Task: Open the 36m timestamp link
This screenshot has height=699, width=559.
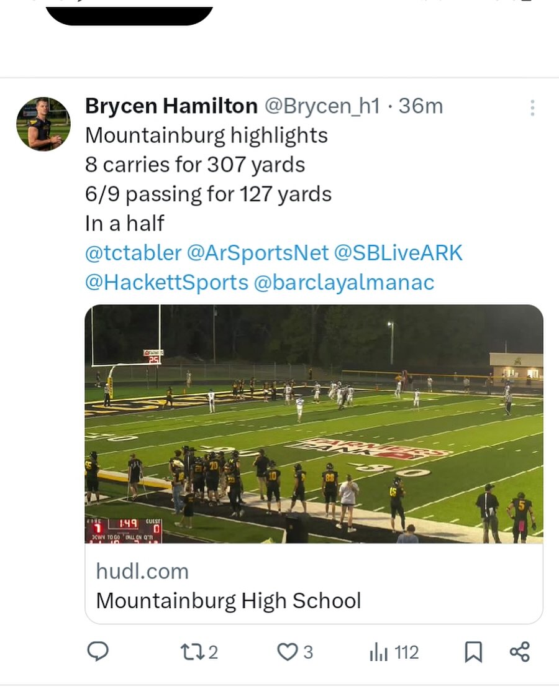Action: point(420,106)
